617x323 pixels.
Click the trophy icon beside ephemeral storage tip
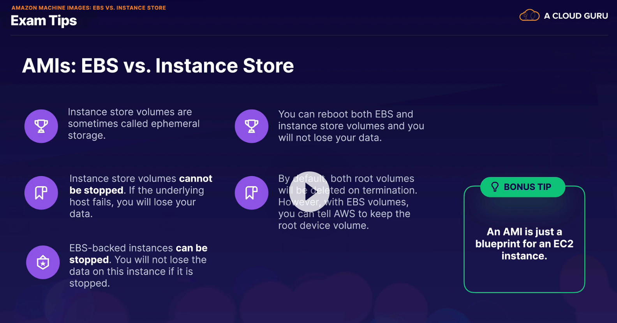[x=41, y=126]
